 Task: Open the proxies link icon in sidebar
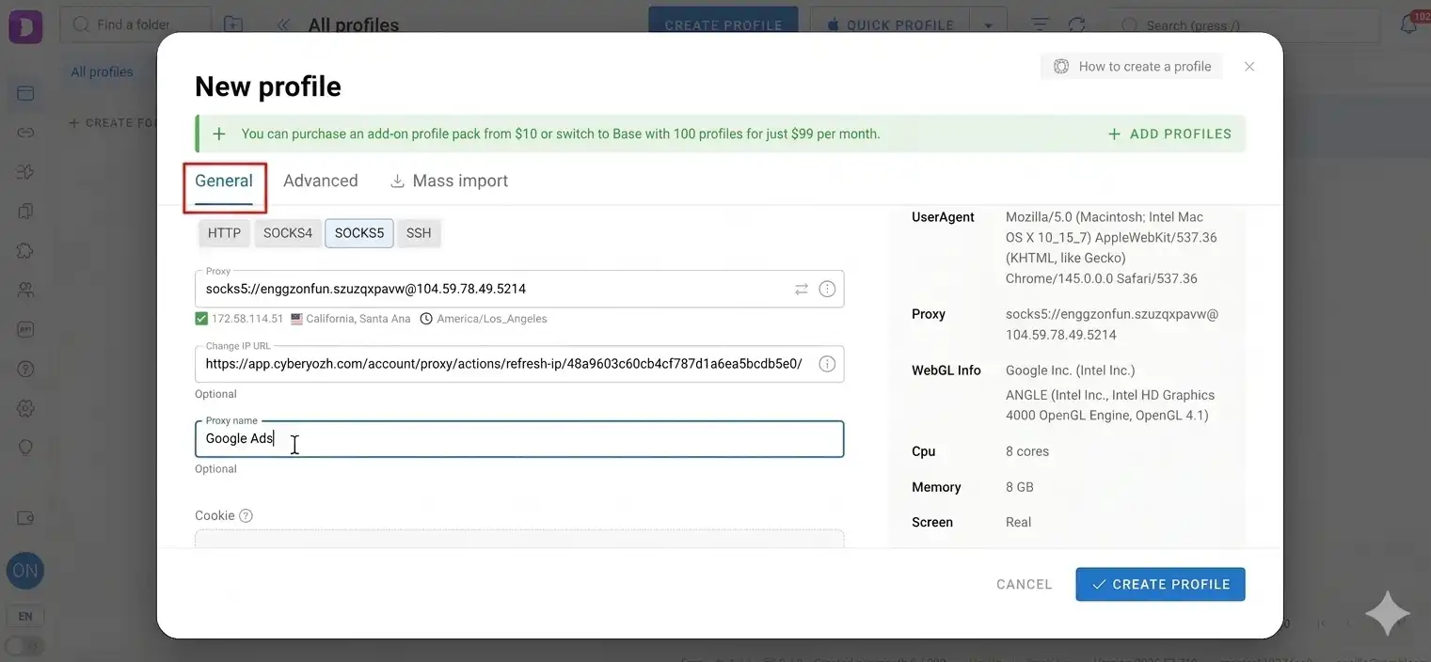point(25,133)
